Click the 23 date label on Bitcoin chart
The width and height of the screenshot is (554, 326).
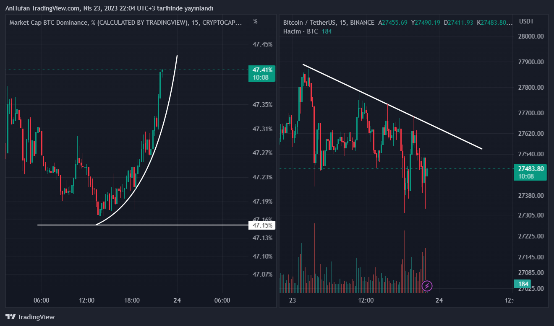293,300
